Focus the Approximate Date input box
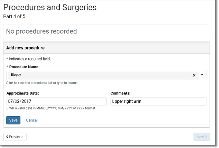219x148 pixels. pos(56,101)
